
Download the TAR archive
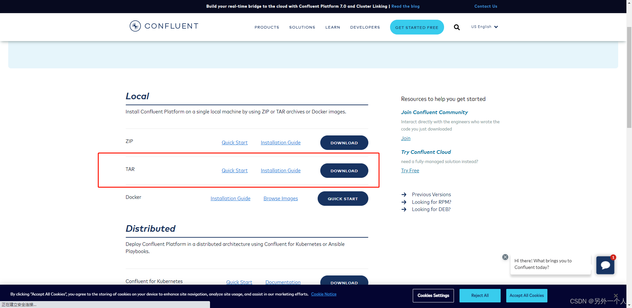pos(344,171)
